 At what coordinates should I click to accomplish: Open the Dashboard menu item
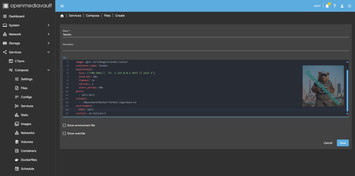pyautogui.click(x=17, y=16)
